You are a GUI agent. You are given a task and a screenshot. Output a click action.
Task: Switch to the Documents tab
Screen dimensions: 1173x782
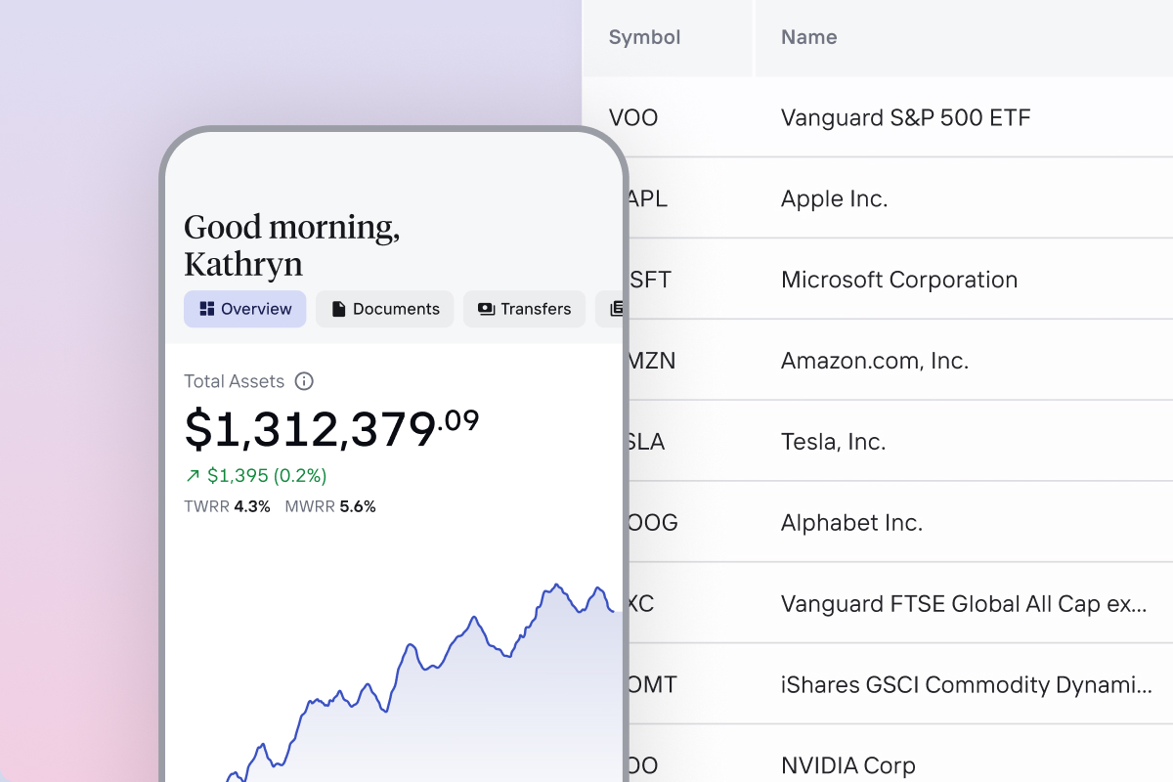[384, 309]
